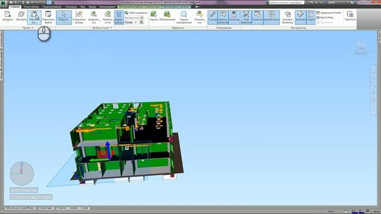Switch to Точка обзора (Viewpoint) tab
Image resolution: width=381 pixels, height=214 pixels.
click(x=31, y=7)
